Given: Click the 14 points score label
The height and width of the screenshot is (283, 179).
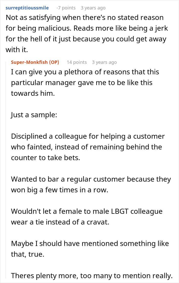Looking at the screenshot, I should coord(77,62).
